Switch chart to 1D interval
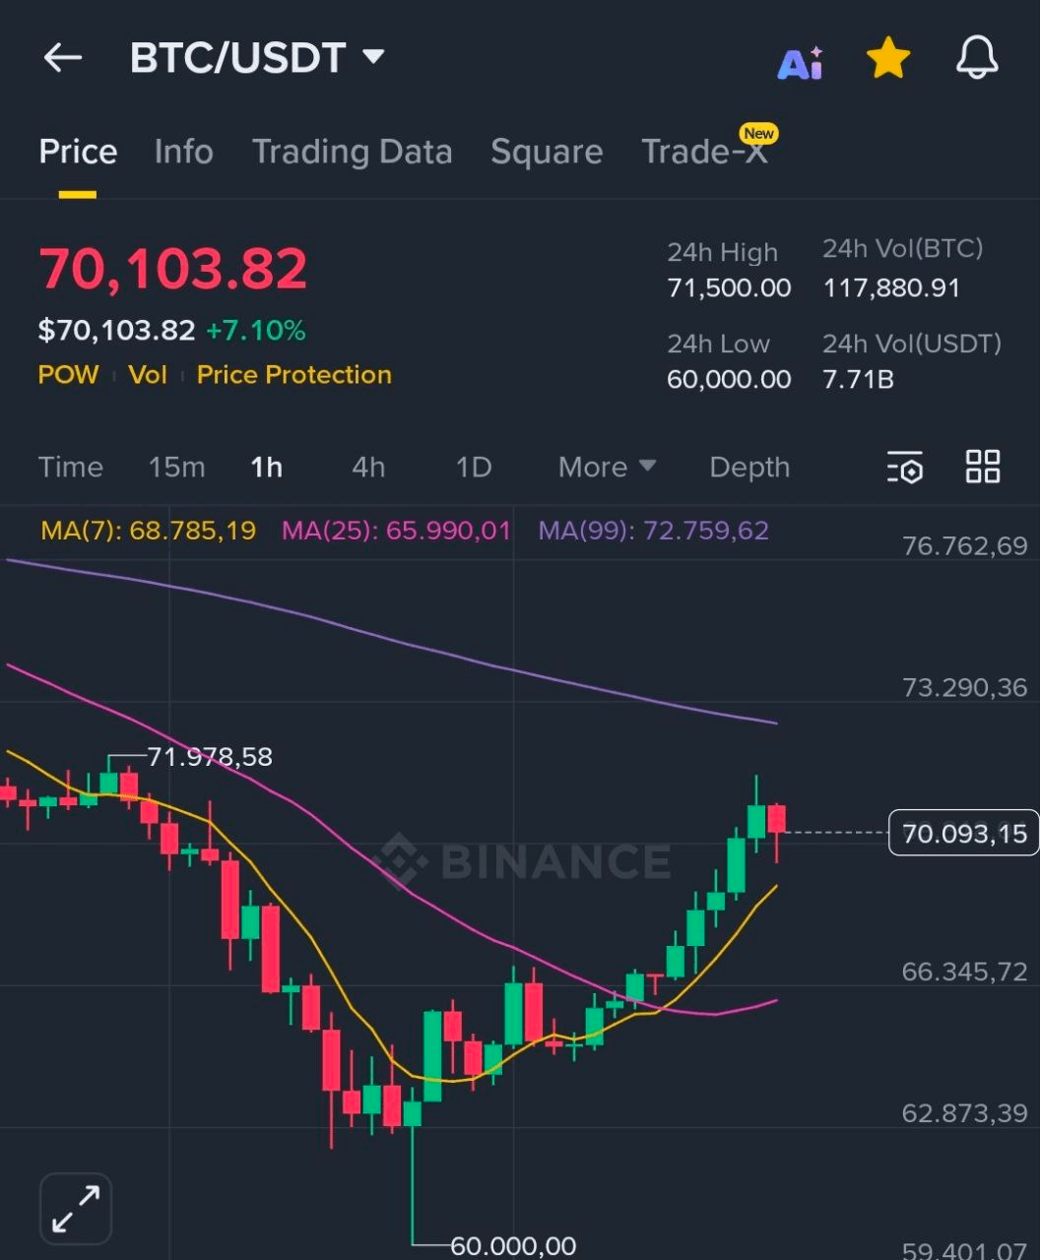Screen dimensions: 1040x1260 (x=473, y=467)
